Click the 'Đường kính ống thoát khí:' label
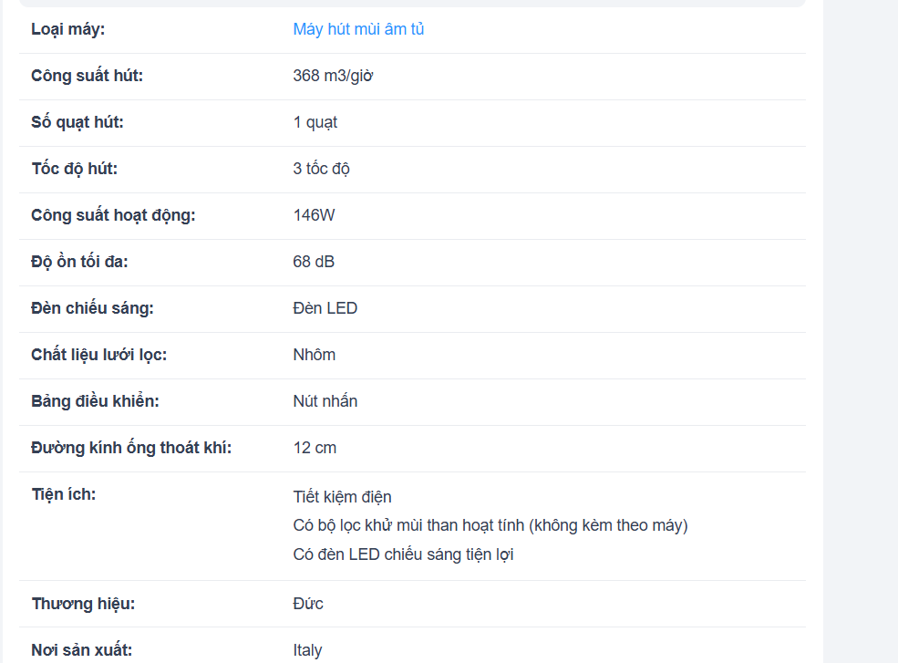898x663 pixels. click(x=131, y=448)
